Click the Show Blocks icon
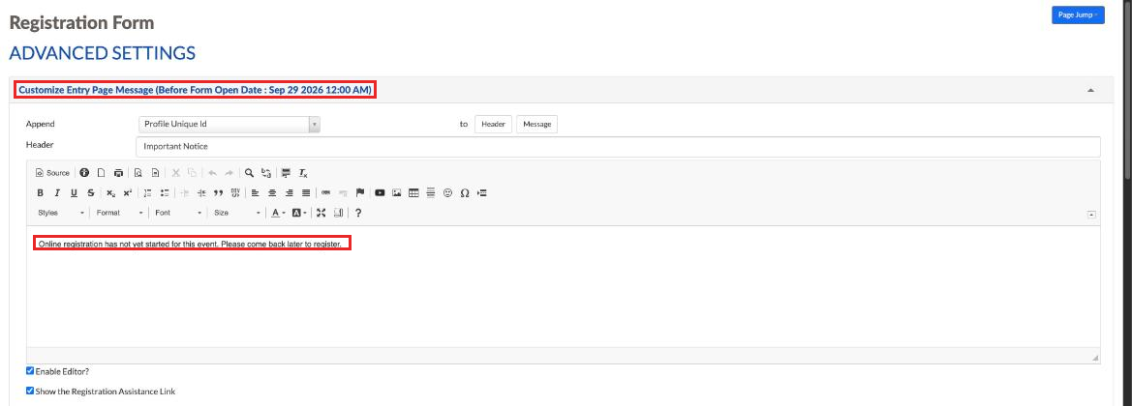The image size is (1132, 406). pyautogui.click(x=338, y=213)
